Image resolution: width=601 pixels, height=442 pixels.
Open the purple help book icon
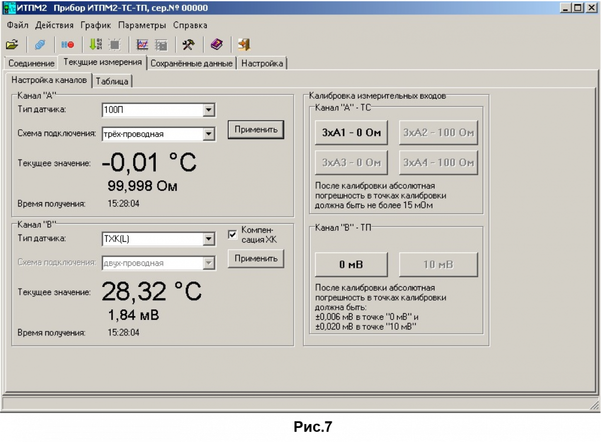(x=216, y=45)
